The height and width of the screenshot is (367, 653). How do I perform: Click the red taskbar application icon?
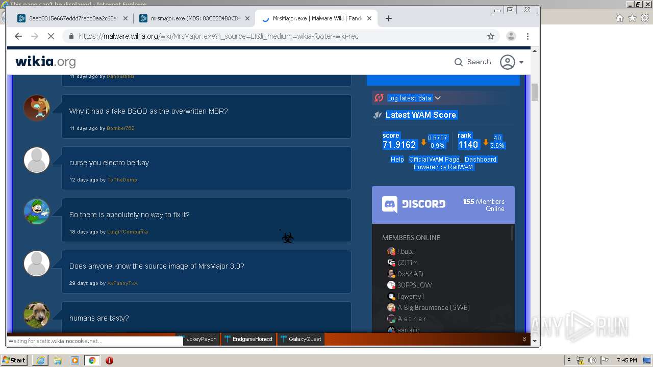(x=109, y=360)
